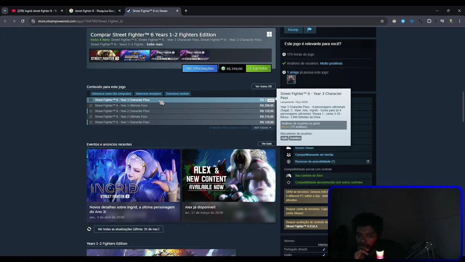Click the 'Ver tudo' events button

[x=267, y=144]
